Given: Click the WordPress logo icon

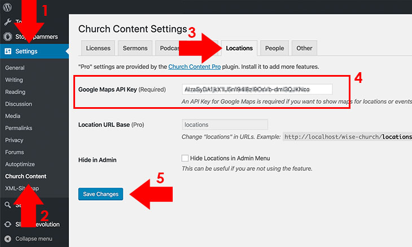Looking at the screenshot, I should (x=7, y=7).
